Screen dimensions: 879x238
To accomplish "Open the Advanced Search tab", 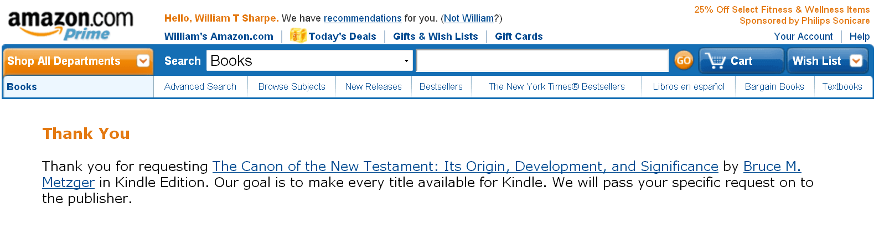I will [x=200, y=87].
